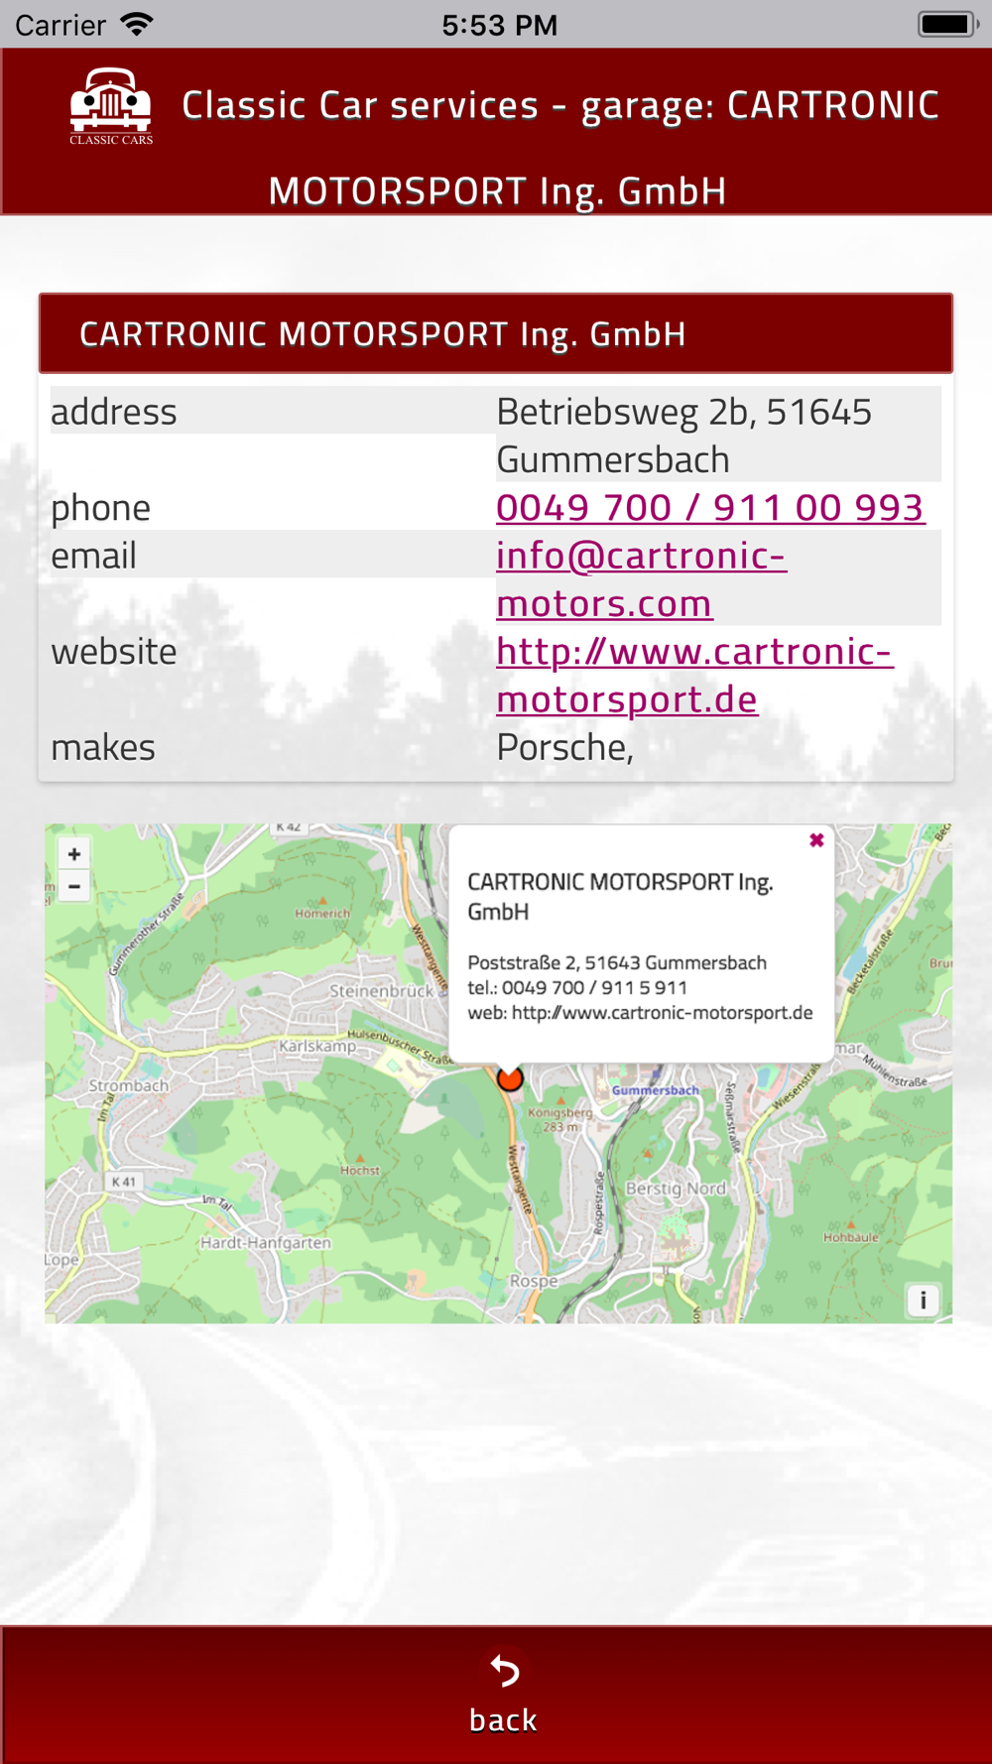Tap the page title in header
The height and width of the screenshot is (1764, 992).
[560, 147]
